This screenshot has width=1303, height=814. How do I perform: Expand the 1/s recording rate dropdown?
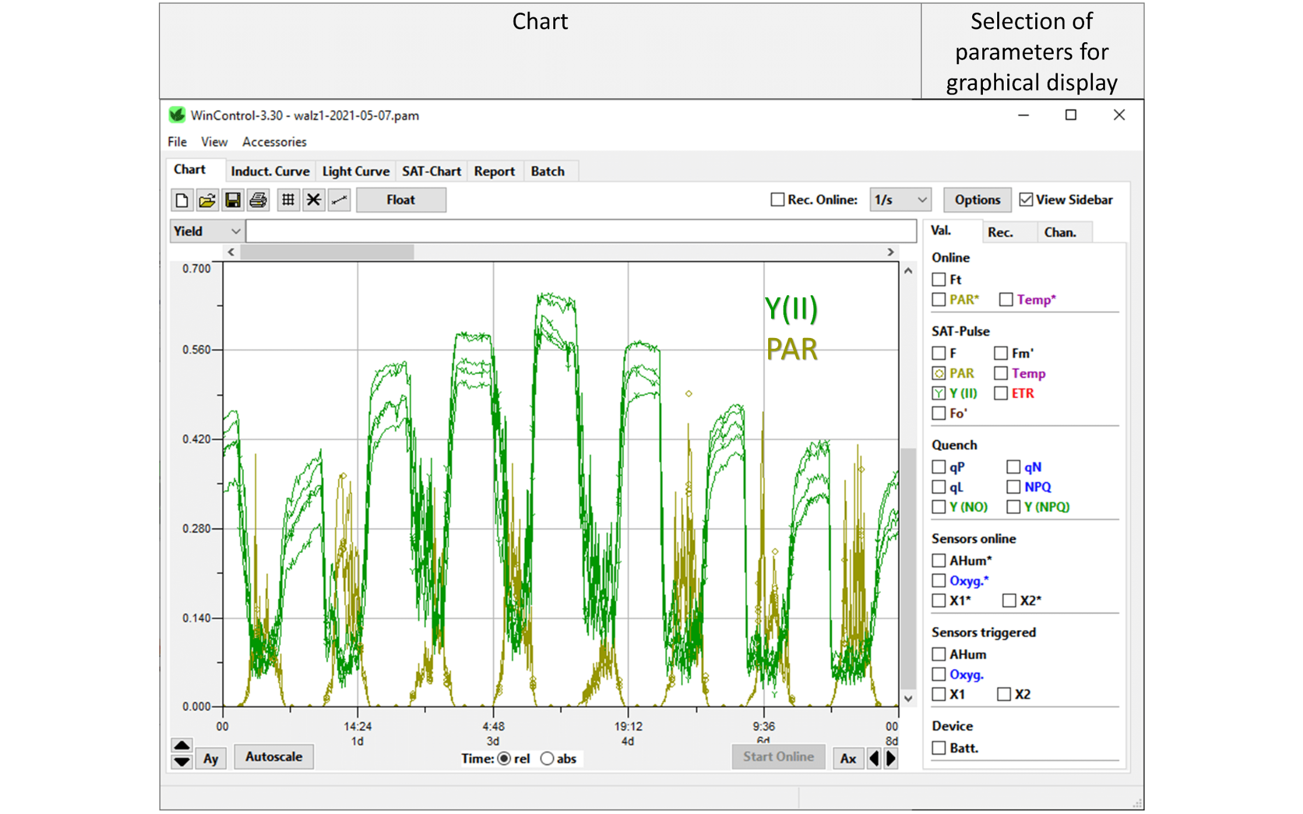(x=900, y=200)
